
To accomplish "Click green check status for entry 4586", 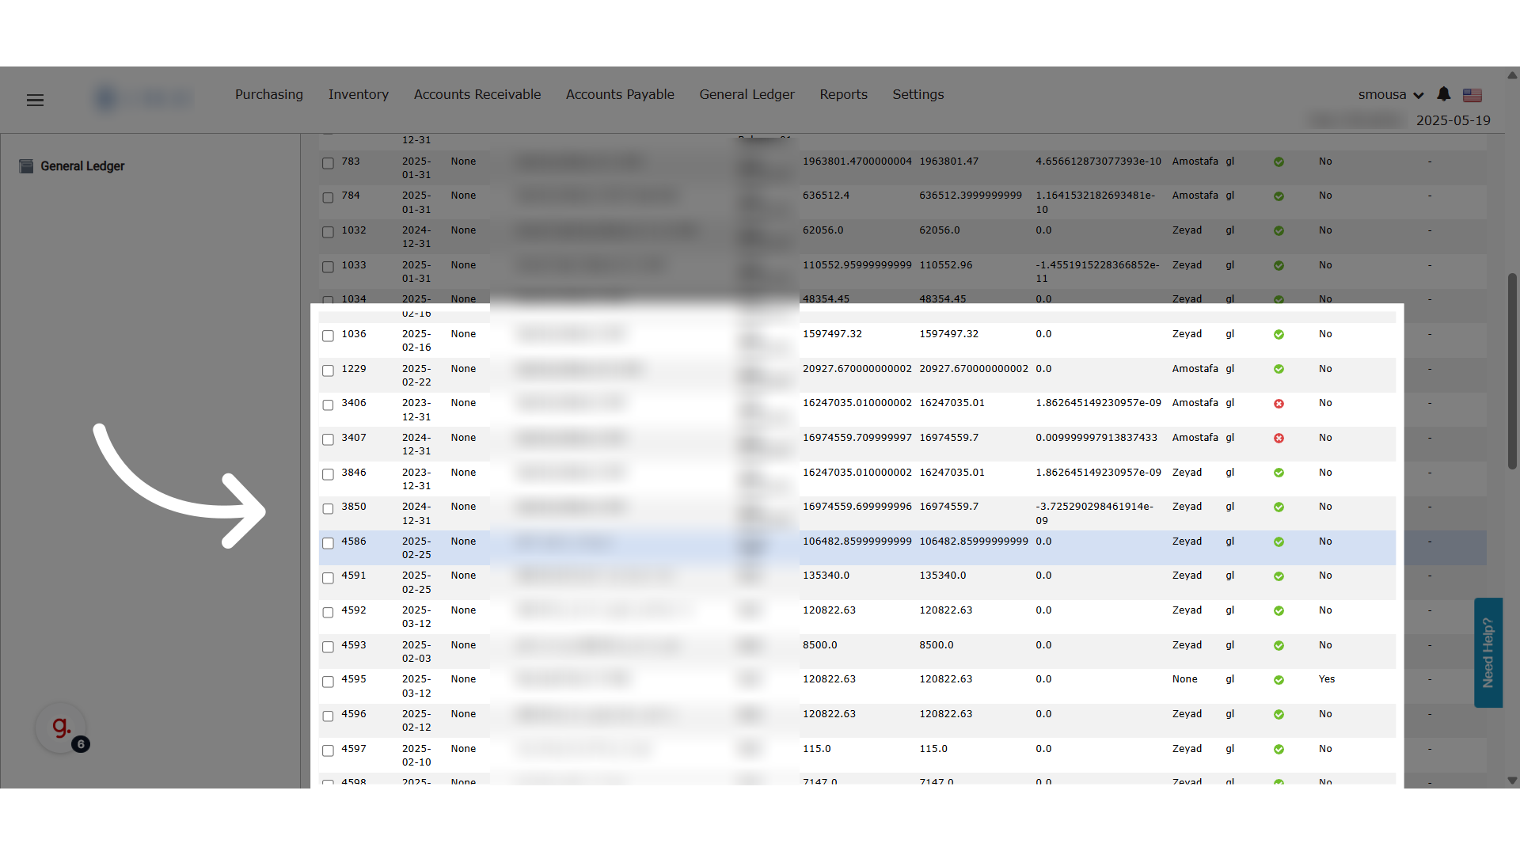I will (1279, 542).
